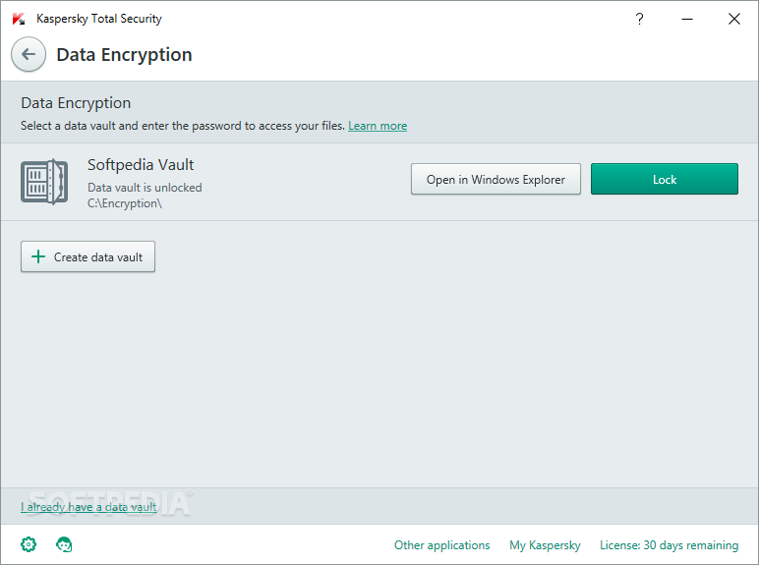Click the C:\Encryption\ vault path
The image size is (759, 565).
coord(125,203)
